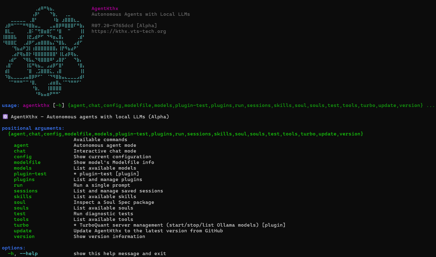Select the 'version' command name in list
The width and height of the screenshot is (436, 257).
[24, 236]
